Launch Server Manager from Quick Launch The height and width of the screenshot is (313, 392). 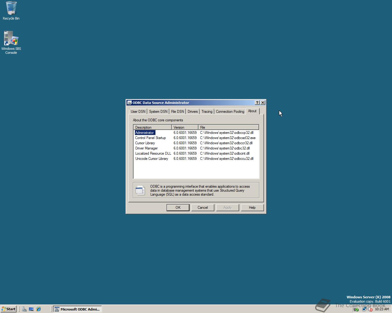tap(24, 309)
